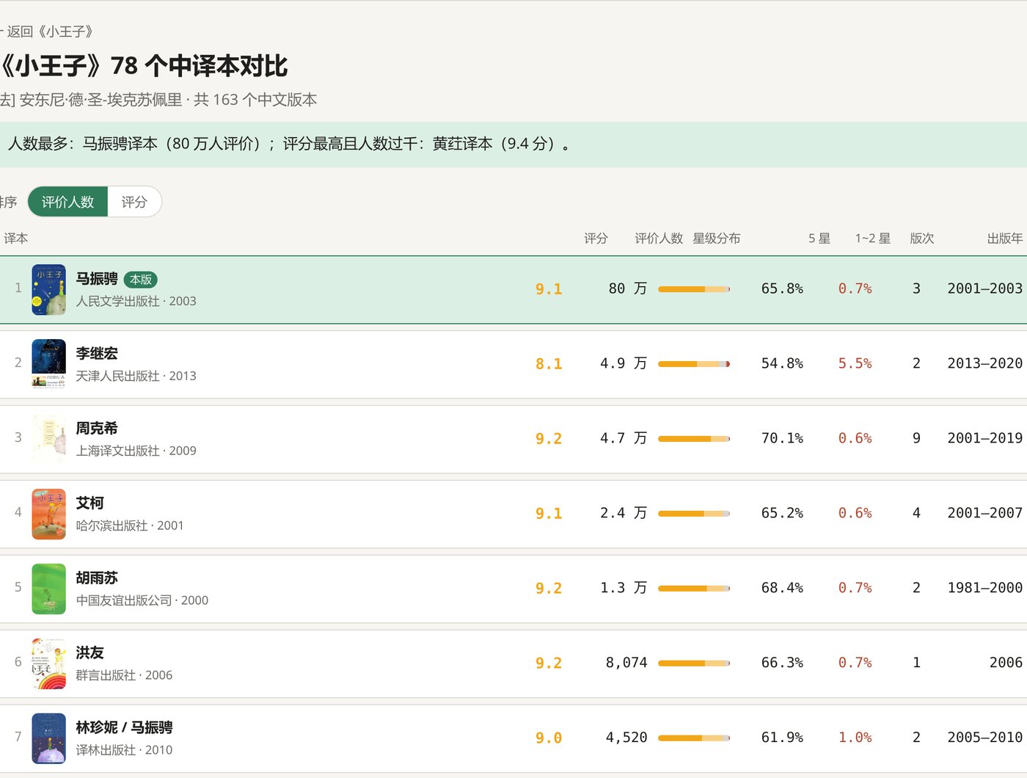
Task: Click the 《小王子》78 个中译本对比 heading
Action: [144, 66]
